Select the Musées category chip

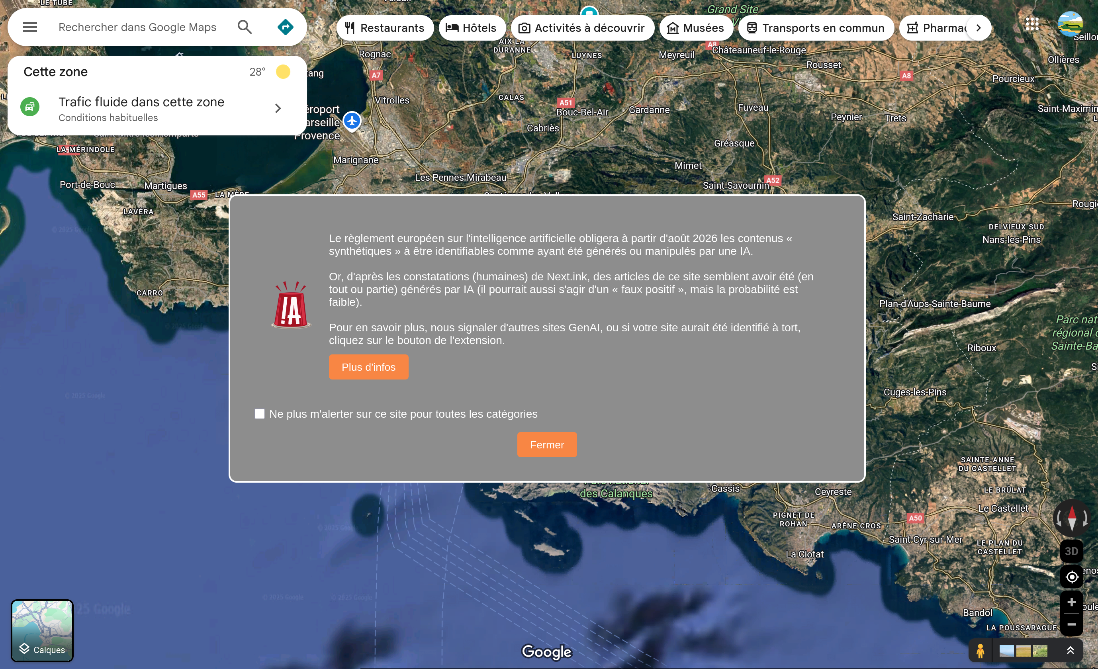[696, 28]
